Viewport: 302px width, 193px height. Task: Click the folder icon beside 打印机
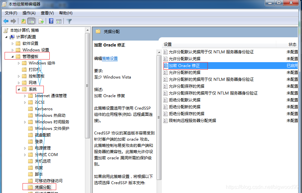coord(24,69)
